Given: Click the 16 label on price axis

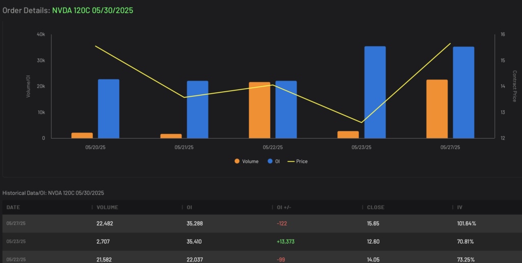Looking at the screenshot, I should click(503, 35).
